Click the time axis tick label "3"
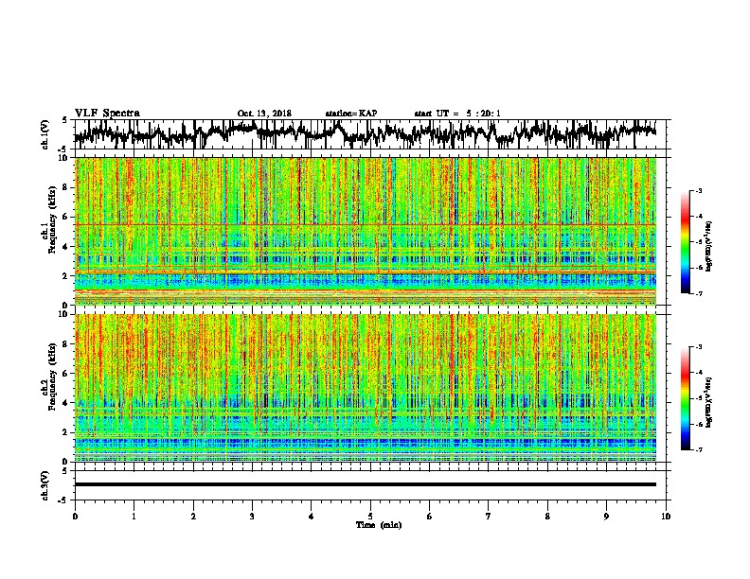Viewport: 750px width, 579px height. pos(252,517)
